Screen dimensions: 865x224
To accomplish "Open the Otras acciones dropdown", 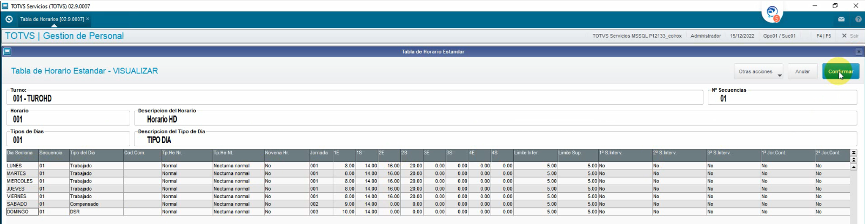I will click(x=759, y=71).
